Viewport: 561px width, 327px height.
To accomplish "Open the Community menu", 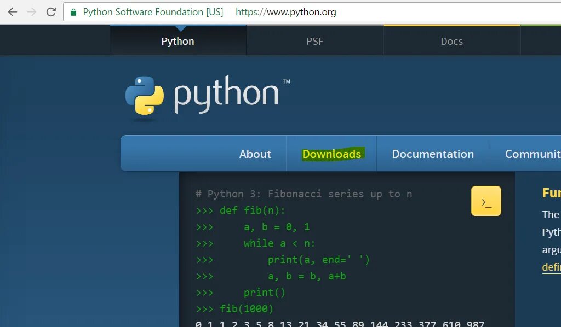I will 533,154.
